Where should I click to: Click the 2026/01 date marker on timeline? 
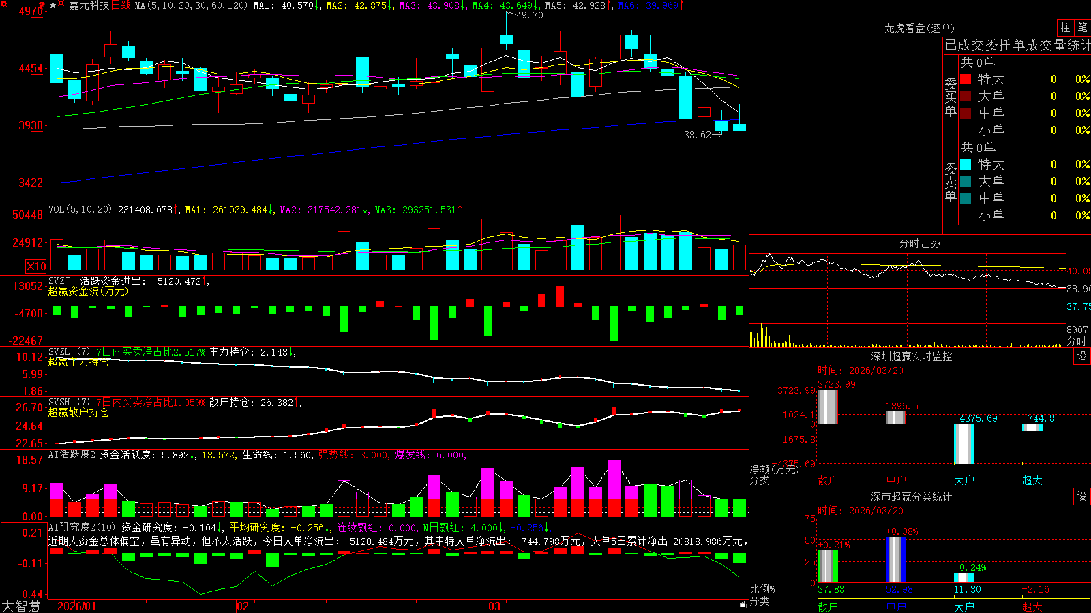click(x=77, y=606)
